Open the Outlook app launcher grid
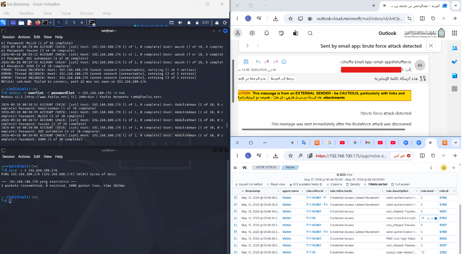Viewport: 463px width, 254px height. (454, 33)
